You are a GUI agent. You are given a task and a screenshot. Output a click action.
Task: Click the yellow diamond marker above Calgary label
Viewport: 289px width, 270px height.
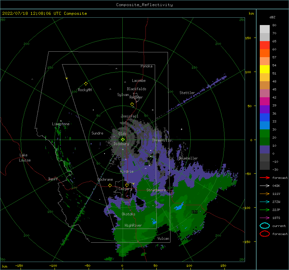[x=127, y=185]
